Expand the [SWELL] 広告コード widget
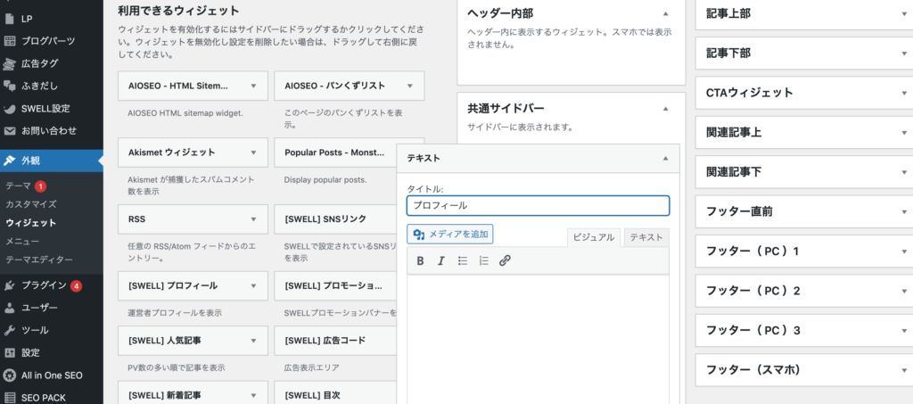The image size is (913, 404). 335,341
